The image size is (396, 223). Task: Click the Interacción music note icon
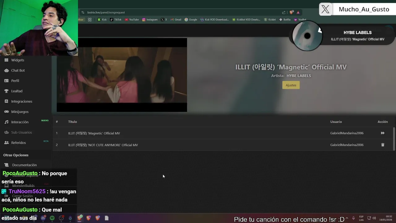pos(6,122)
